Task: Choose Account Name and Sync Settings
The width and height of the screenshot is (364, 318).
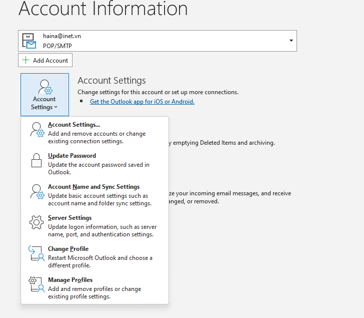Action: tap(94, 187)
